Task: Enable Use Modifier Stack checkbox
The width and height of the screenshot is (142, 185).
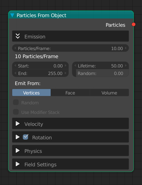Action: pos(16,112)
